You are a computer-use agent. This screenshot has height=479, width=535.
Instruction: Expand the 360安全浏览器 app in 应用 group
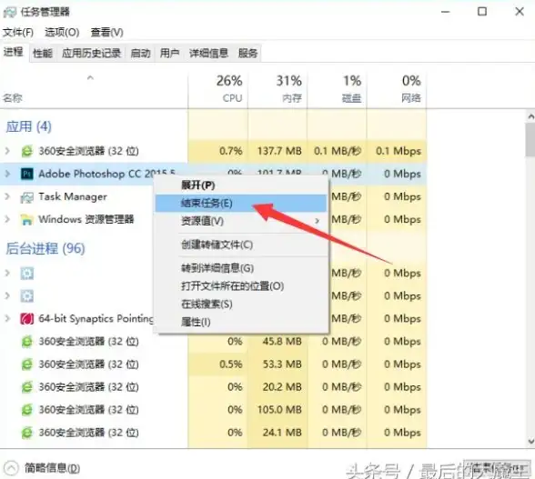(x=7, y=151)
